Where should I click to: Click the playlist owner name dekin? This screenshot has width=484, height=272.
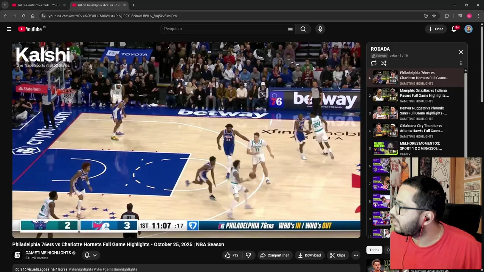[x=393, y=56]
